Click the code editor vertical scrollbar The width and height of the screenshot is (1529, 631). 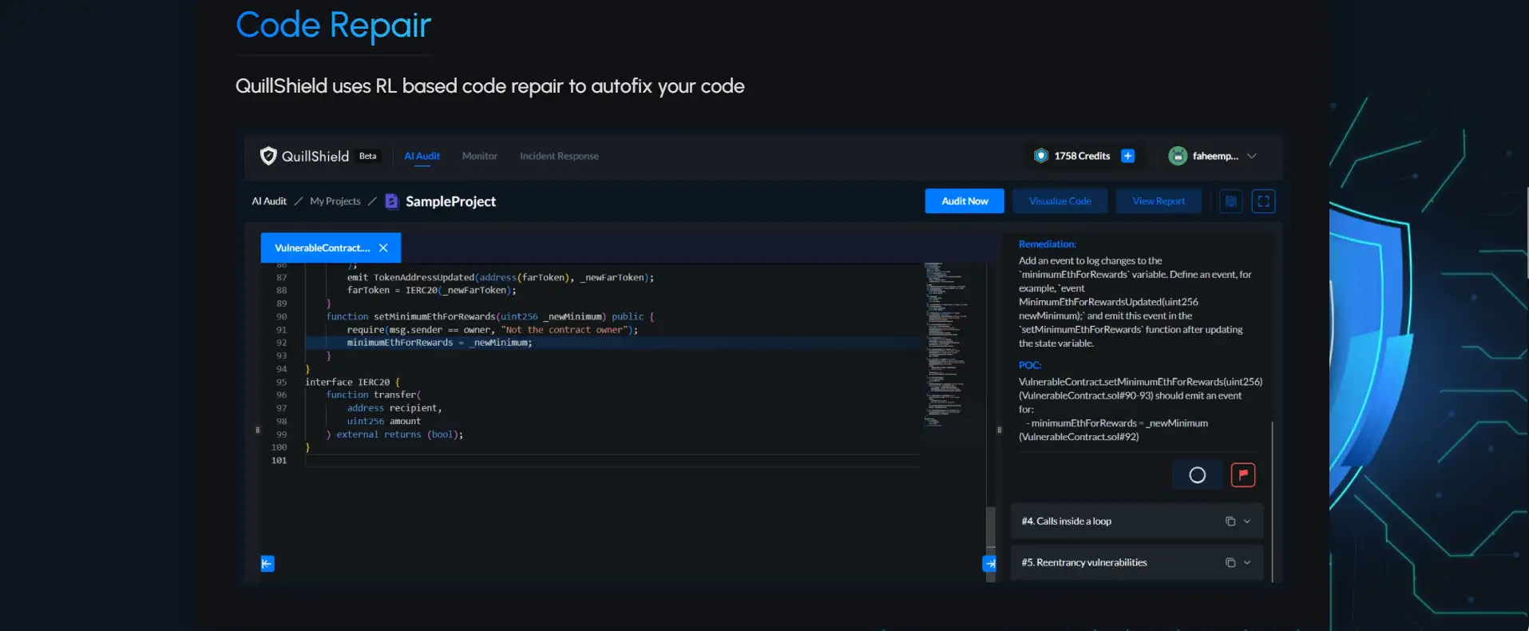pyautogui.click(x=991, y=526)
